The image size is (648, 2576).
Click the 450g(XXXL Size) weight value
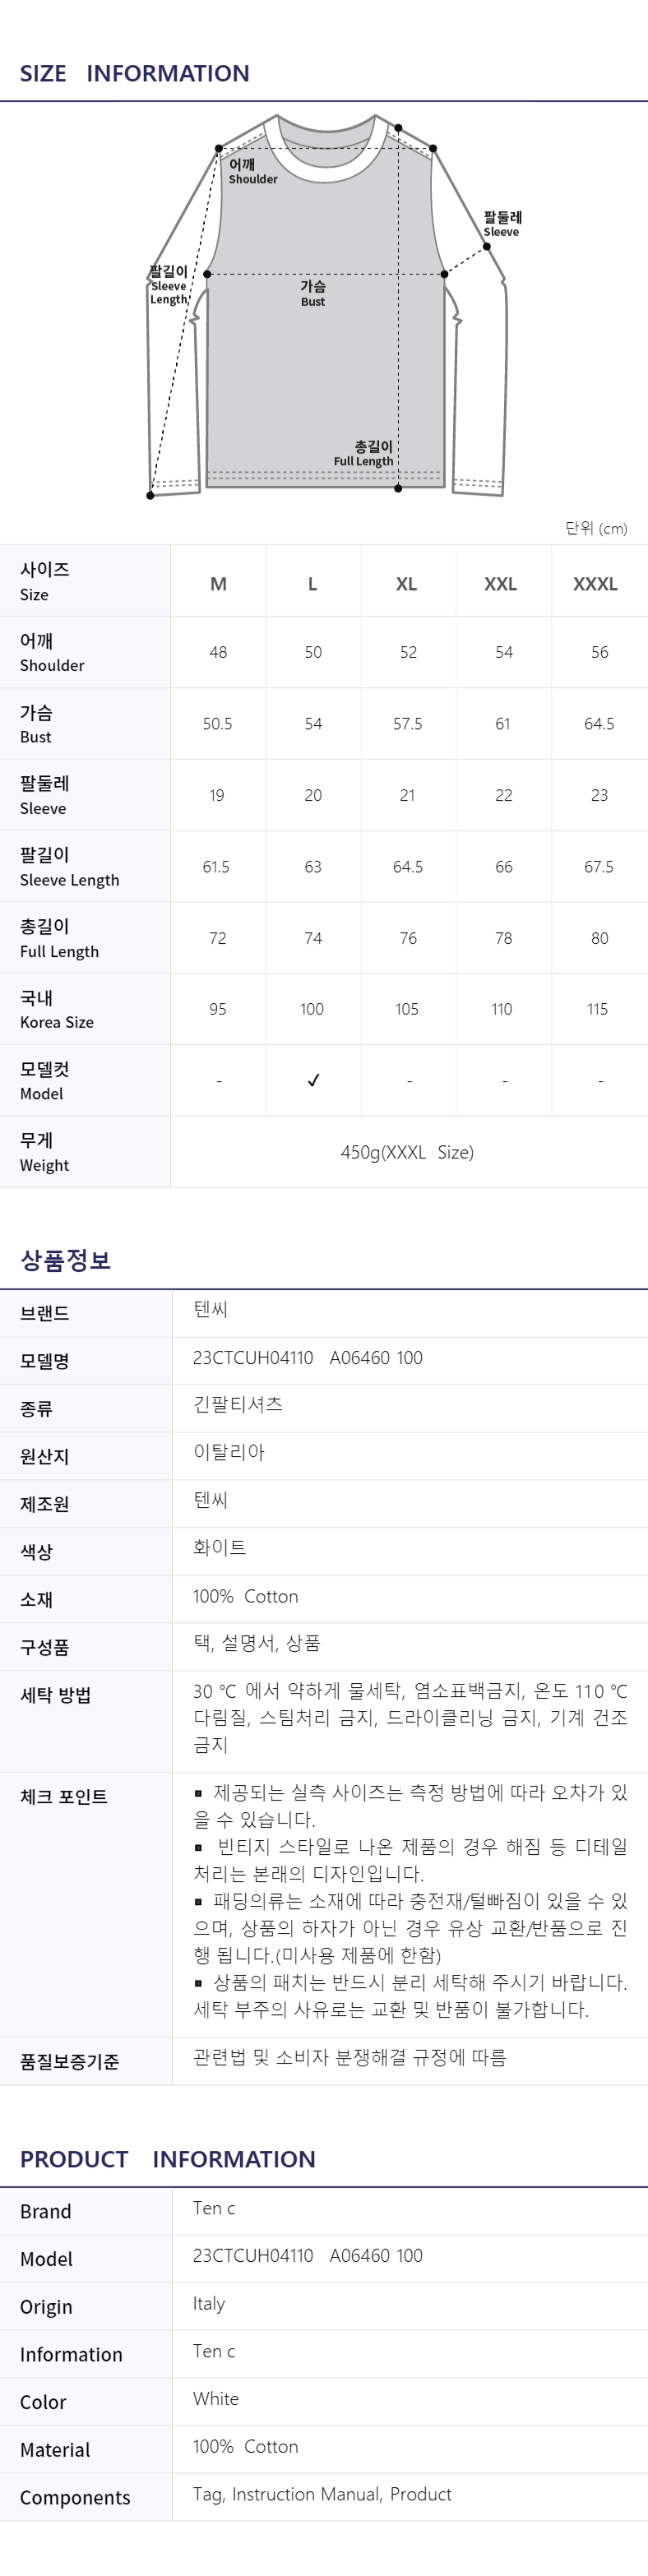click(407, 1152)
